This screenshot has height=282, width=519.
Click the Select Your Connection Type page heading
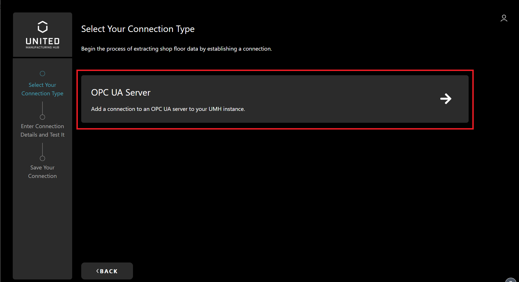138,29
